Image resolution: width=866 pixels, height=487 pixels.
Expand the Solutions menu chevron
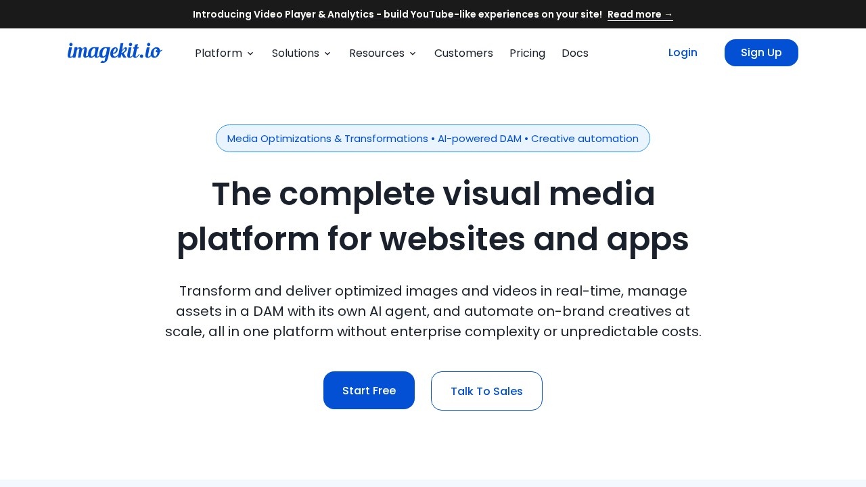[x=327, y=53]
